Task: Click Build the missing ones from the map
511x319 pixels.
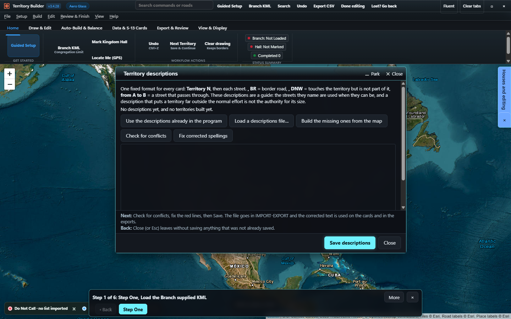Action: 342,121
